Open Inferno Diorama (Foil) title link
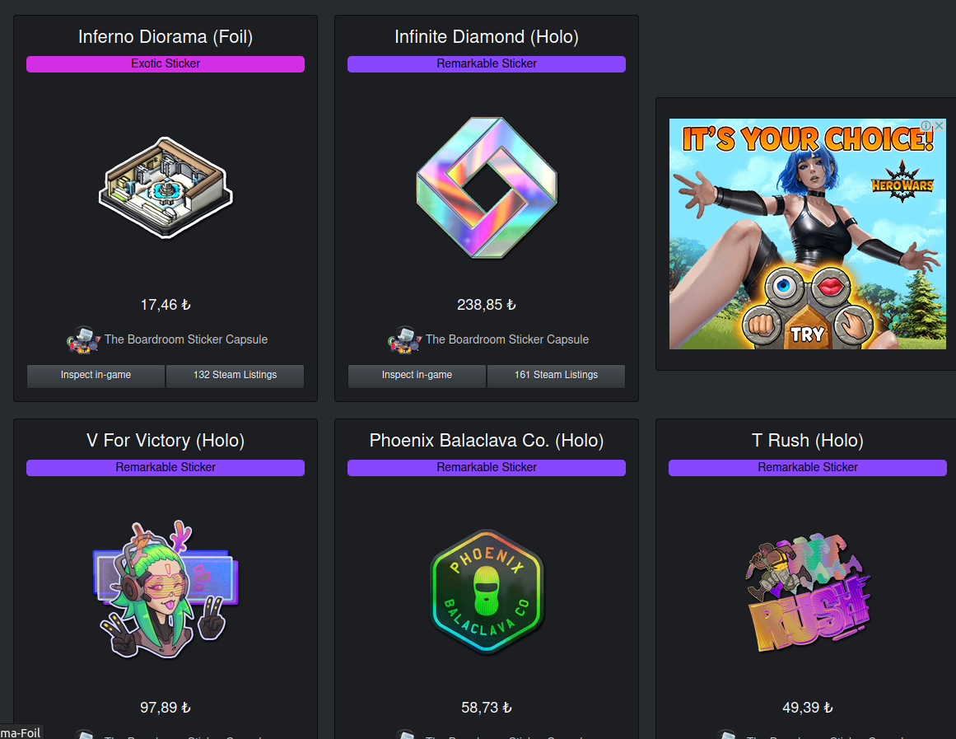 coord(166,36)
